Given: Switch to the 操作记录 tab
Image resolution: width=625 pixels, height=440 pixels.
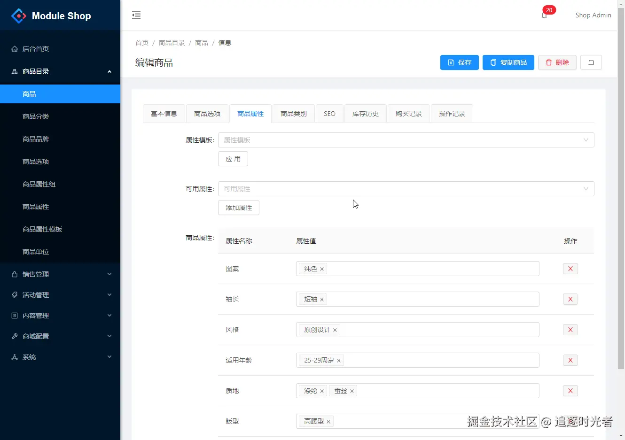Looking at the screenshot, I should pos(452,114).
